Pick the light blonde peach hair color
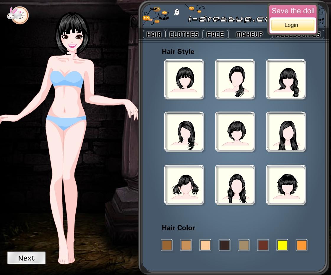 click(205, 245)
